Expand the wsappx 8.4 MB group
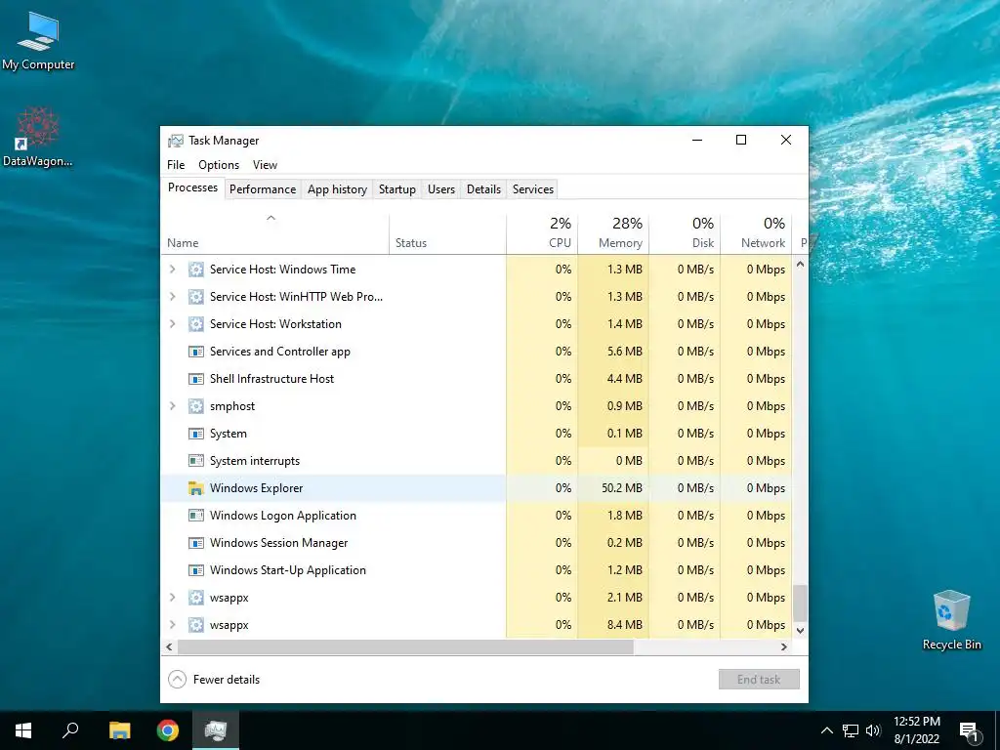Viewport: 1000px width, 750px height. 172,625
